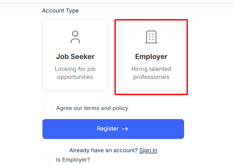
Task: Click the 'Account Type' label
Action: [x=60, y=11]
